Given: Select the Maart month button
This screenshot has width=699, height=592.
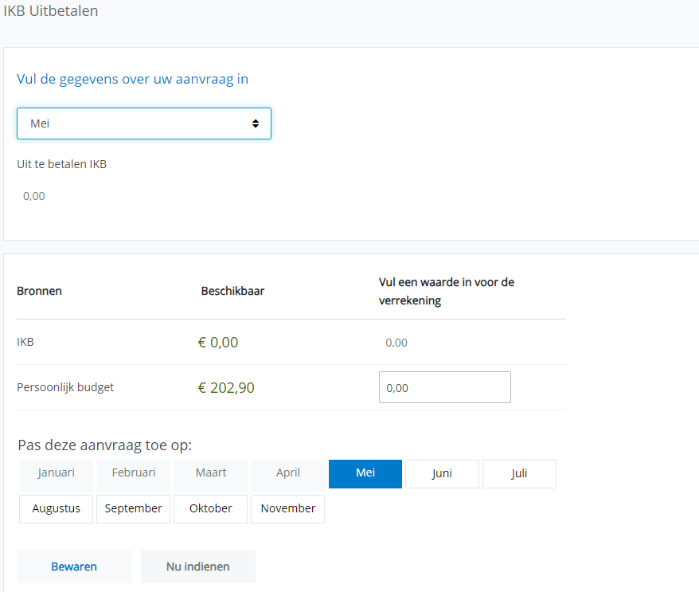Looking at the screenshot, I should (211, 473).
